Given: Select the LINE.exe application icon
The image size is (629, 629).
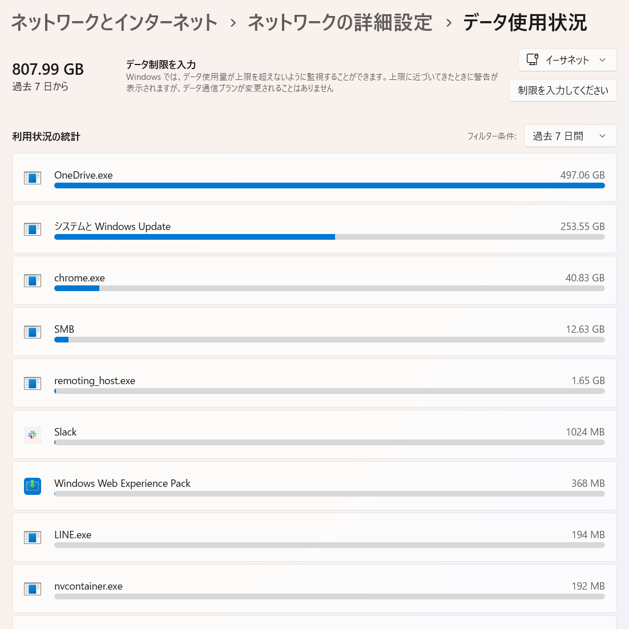Looking at the screenshot, I should 33,537.
